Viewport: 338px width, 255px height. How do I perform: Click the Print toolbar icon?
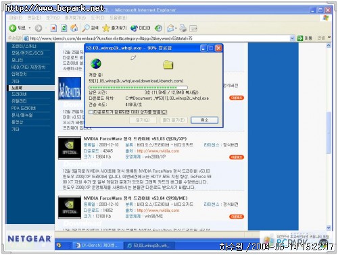[x=183, y=28]
